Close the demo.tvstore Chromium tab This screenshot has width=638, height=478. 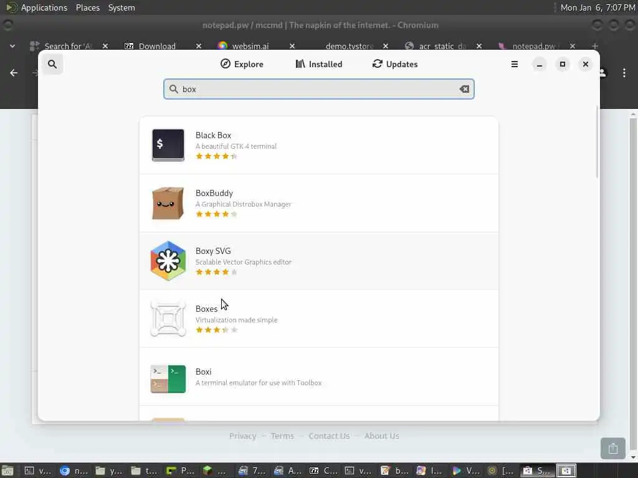click(x=386, y=46)
